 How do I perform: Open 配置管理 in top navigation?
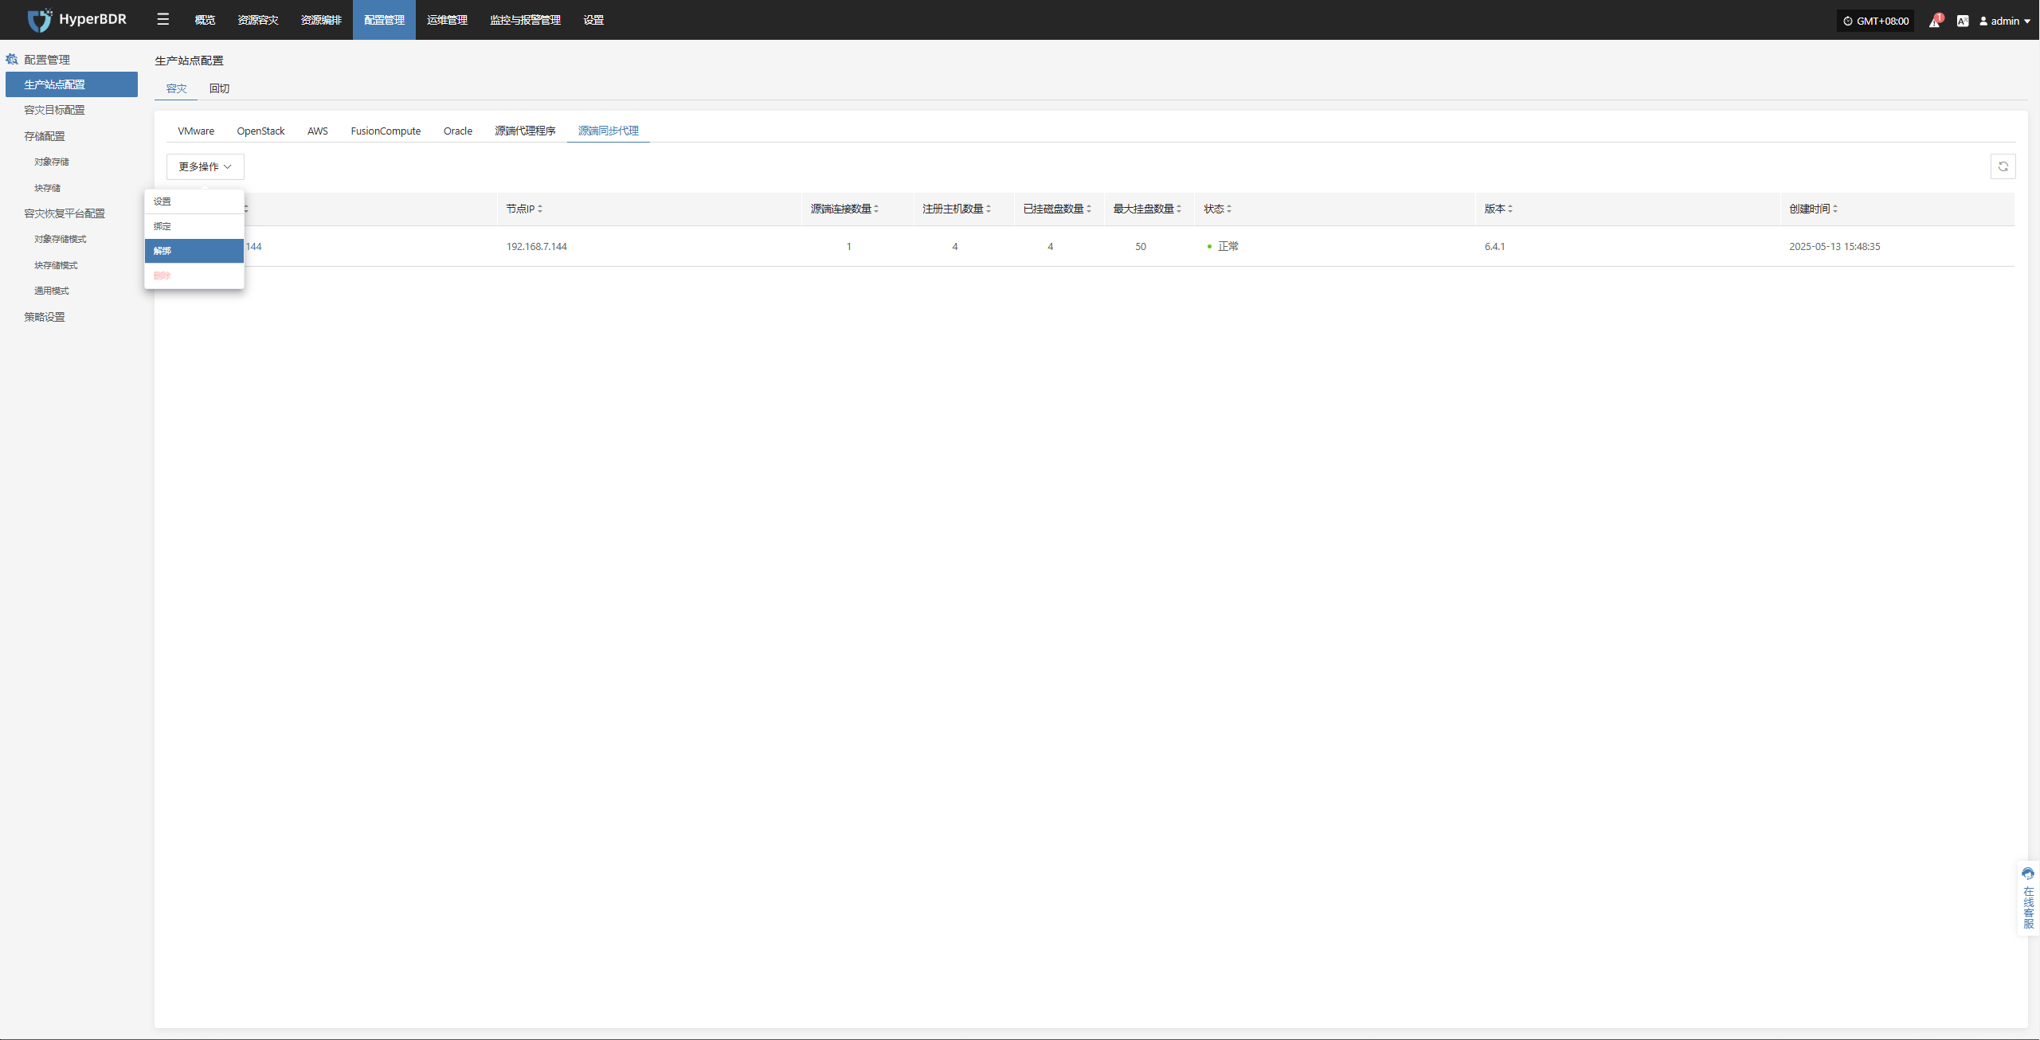click(x=384, y=20)
